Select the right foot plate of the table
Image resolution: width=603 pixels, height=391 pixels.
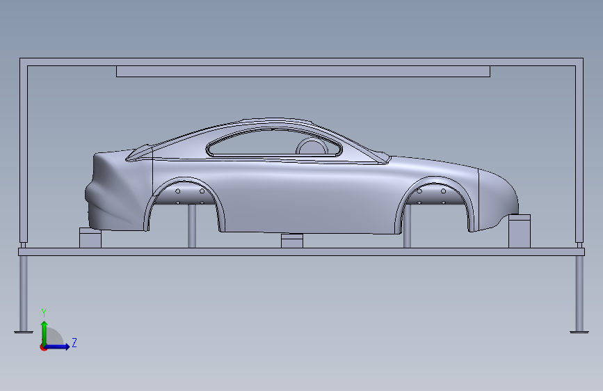point(579,332)
